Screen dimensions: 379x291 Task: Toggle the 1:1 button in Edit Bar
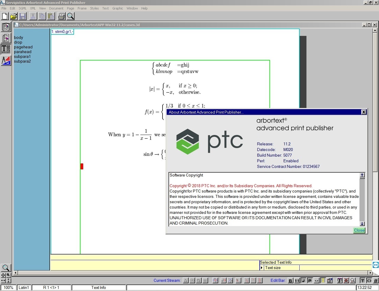(297, 281)
